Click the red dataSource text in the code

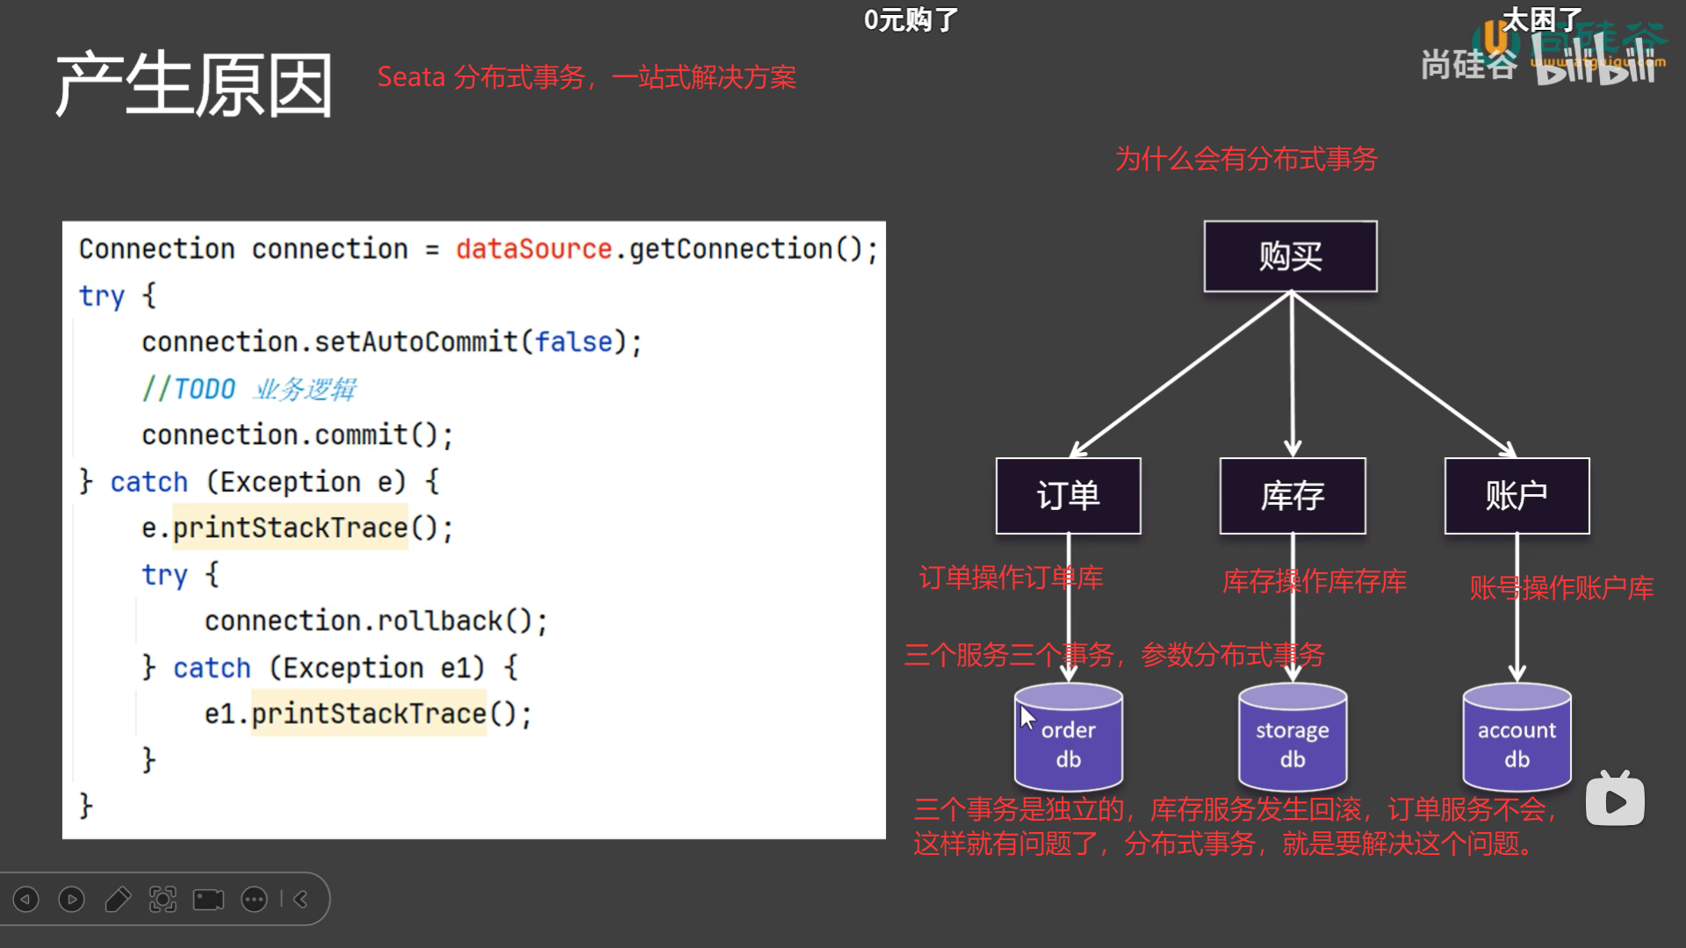point(533,249)
